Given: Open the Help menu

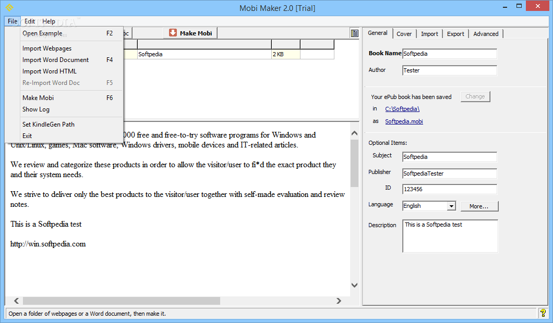Looking at the screenshot, I should (49, 21).
